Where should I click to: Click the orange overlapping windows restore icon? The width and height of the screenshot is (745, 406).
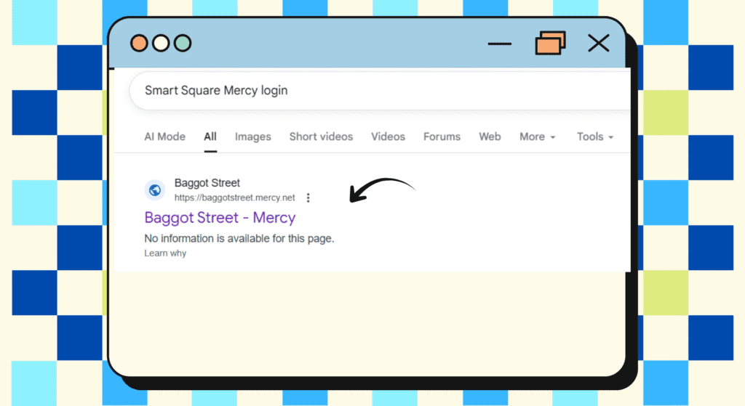pyautogui.click(x=550, y=44)
